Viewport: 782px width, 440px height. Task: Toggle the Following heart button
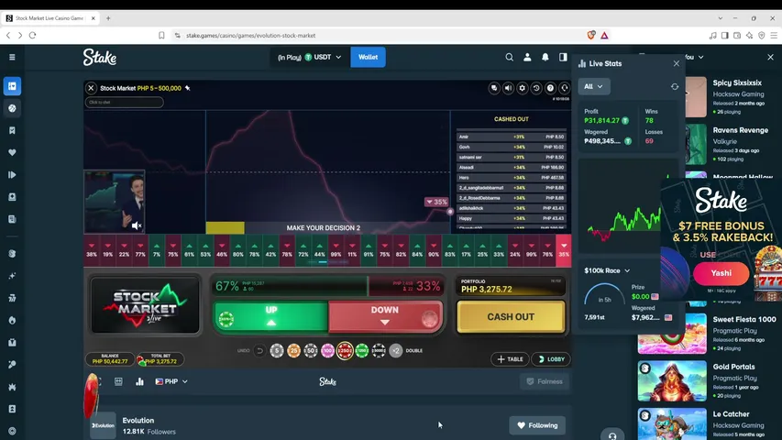[x=537, y=425]
